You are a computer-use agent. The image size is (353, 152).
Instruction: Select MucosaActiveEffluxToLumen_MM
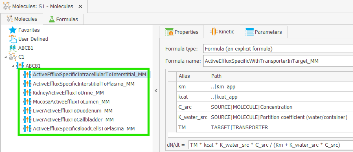71,101
